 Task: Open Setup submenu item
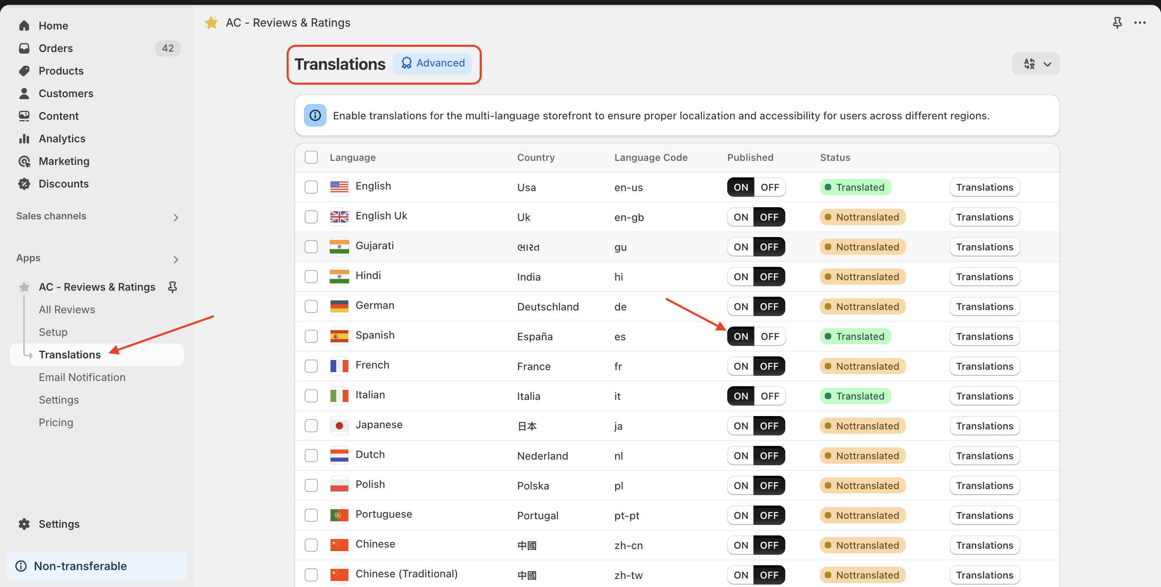[x=53, y=332]
